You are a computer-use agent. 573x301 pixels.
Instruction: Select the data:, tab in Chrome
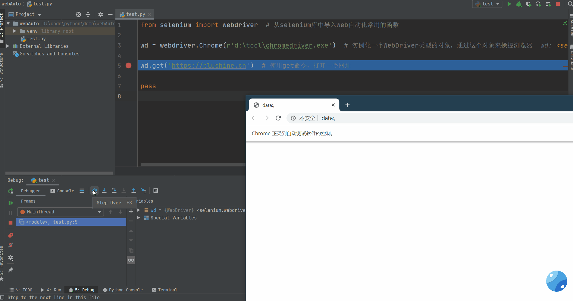coord(294,105)
